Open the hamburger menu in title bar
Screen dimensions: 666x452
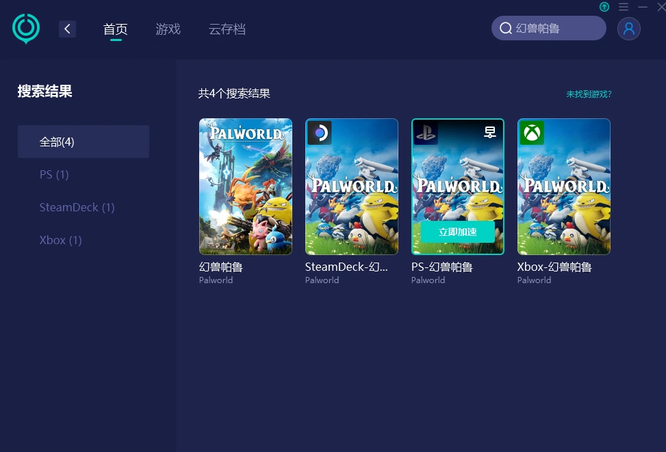[x=624, y=7]
